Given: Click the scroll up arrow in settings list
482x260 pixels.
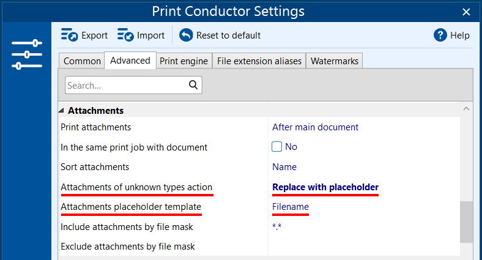Looking at the screenshot, I should [466, 109].
